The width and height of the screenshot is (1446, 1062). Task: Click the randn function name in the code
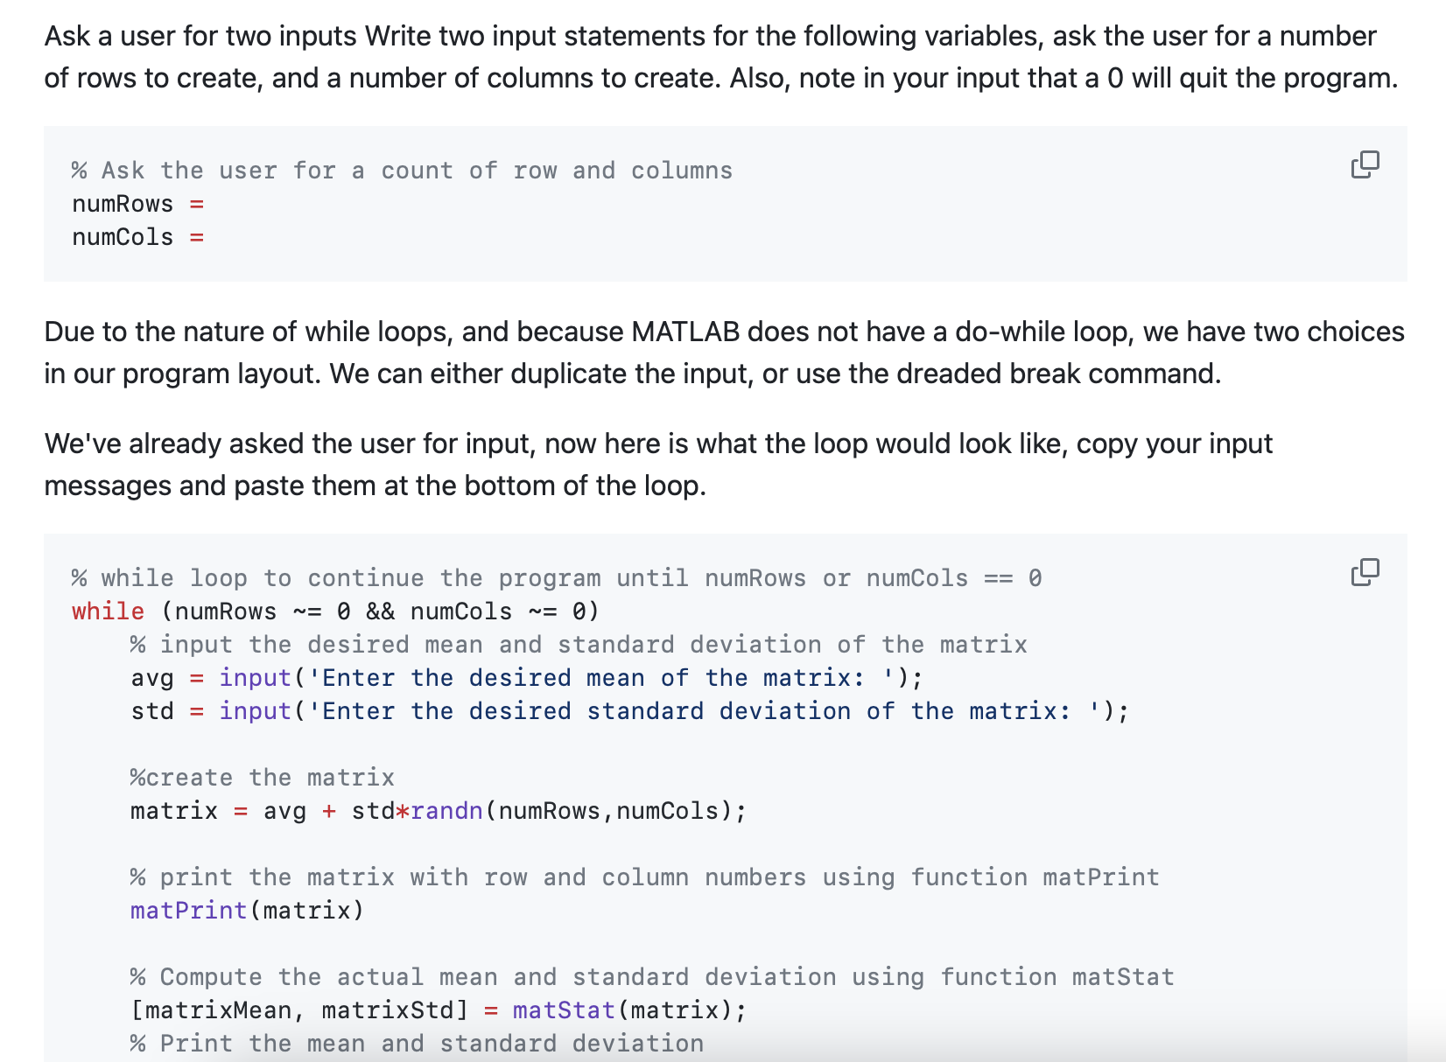tap(447, 810)
